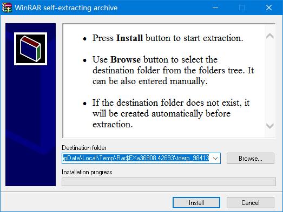
Task: Click the disabled maximize window button
Action: 242,8
